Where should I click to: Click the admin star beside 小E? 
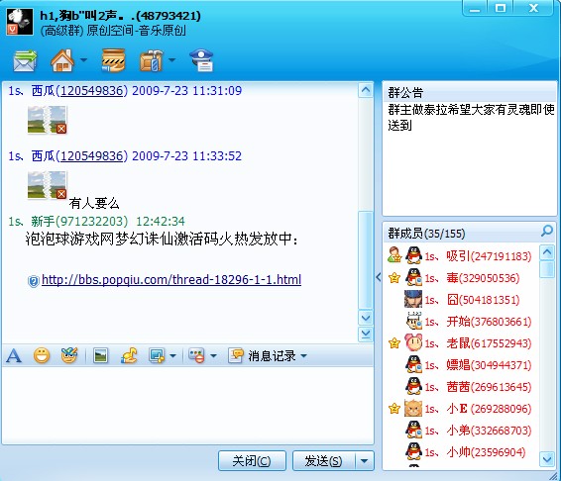click(394, 409)
